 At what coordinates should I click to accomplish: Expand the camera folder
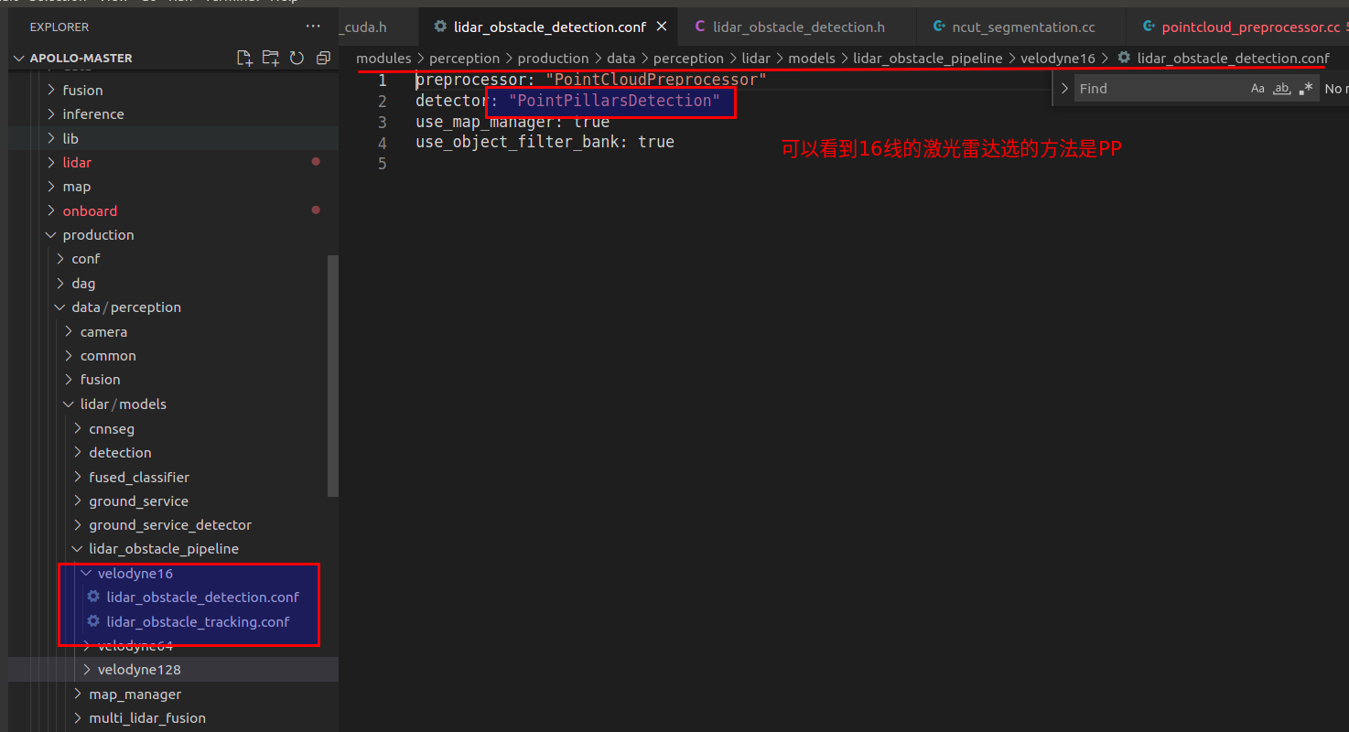(174, 332)
